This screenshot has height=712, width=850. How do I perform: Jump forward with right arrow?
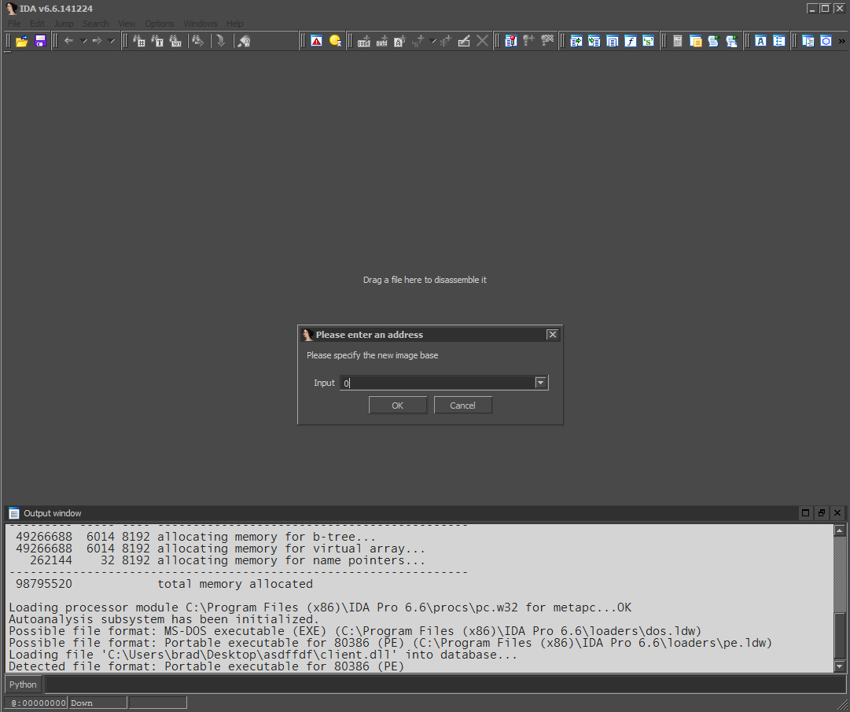97,41
